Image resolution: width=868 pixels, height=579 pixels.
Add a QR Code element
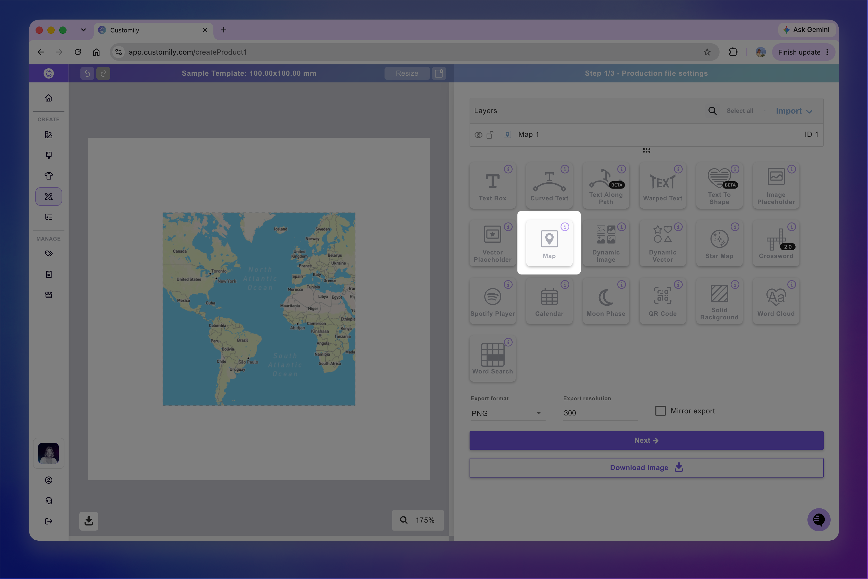[x=663, y=301]
